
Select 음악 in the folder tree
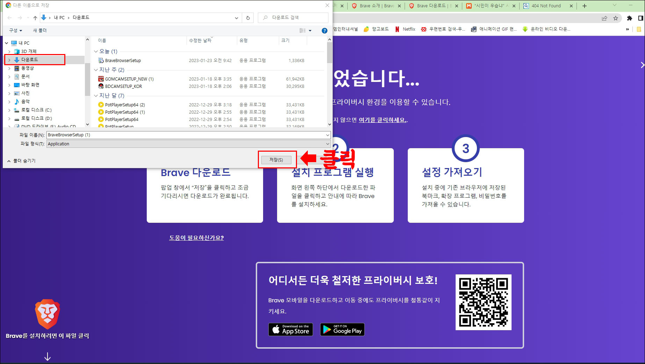click(x=25, y=101)
